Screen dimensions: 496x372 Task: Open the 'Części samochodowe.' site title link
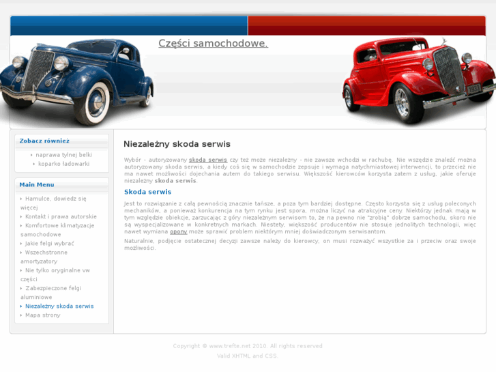click(x=213, y=44)
